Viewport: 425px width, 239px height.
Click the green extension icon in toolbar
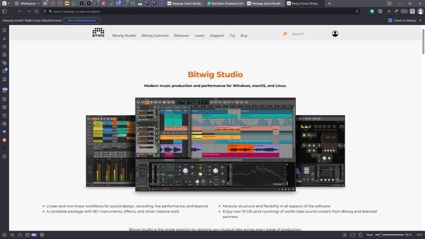[x=372, y=11]
